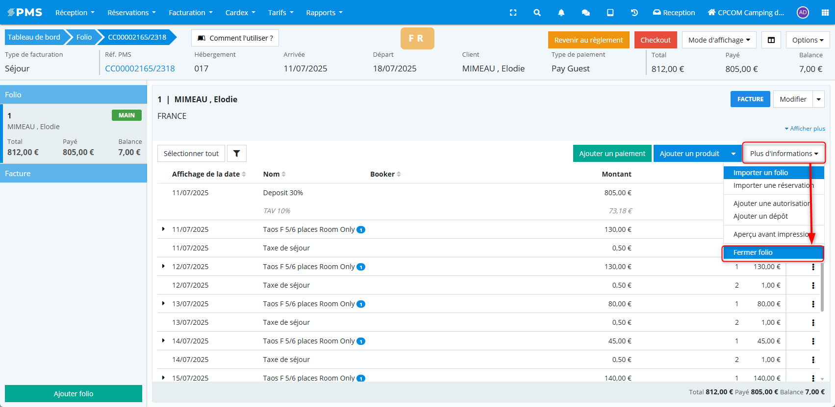Click the fullscreen icon in top bar
This screenshot has height=407, width=835.
coord(513,13)
